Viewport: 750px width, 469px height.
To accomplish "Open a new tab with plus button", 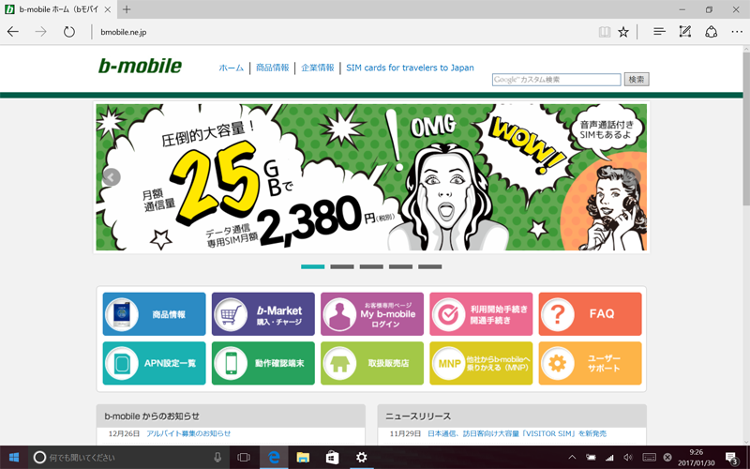I will tap(127, 9).
